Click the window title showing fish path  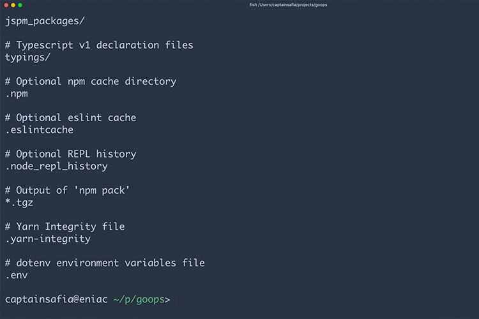click(288, 5)
